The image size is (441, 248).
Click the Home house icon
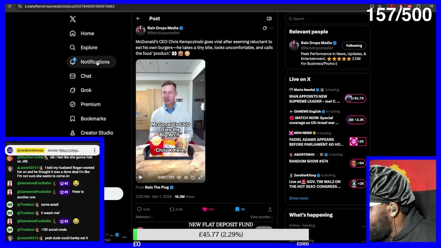point(72,33)
